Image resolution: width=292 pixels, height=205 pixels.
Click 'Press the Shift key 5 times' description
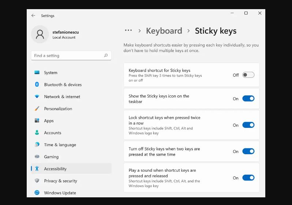pyautogui.click(x=165, y=78)
